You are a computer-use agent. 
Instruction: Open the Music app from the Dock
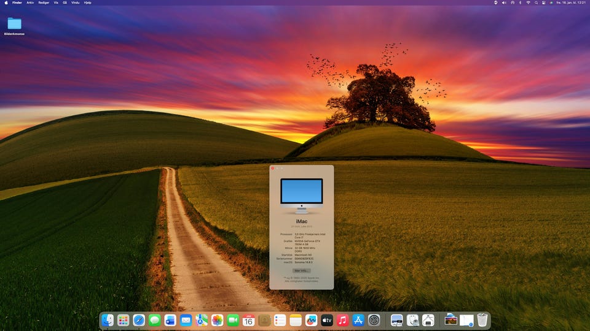tap(343, 320)
